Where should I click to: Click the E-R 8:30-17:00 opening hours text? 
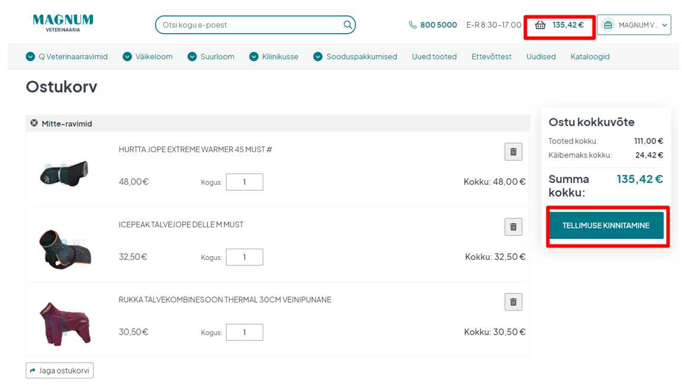(x=494, y=25)
